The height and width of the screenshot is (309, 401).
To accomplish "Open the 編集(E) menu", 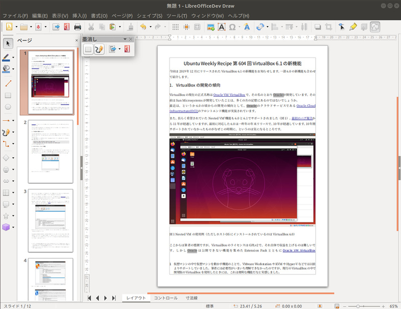I will pyautogui.click(x=40, y=16).
